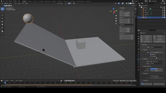This screenshot has width=166, height=93.
Task: Enable the Animated checkbox
Action: click(x=151, y=56)
